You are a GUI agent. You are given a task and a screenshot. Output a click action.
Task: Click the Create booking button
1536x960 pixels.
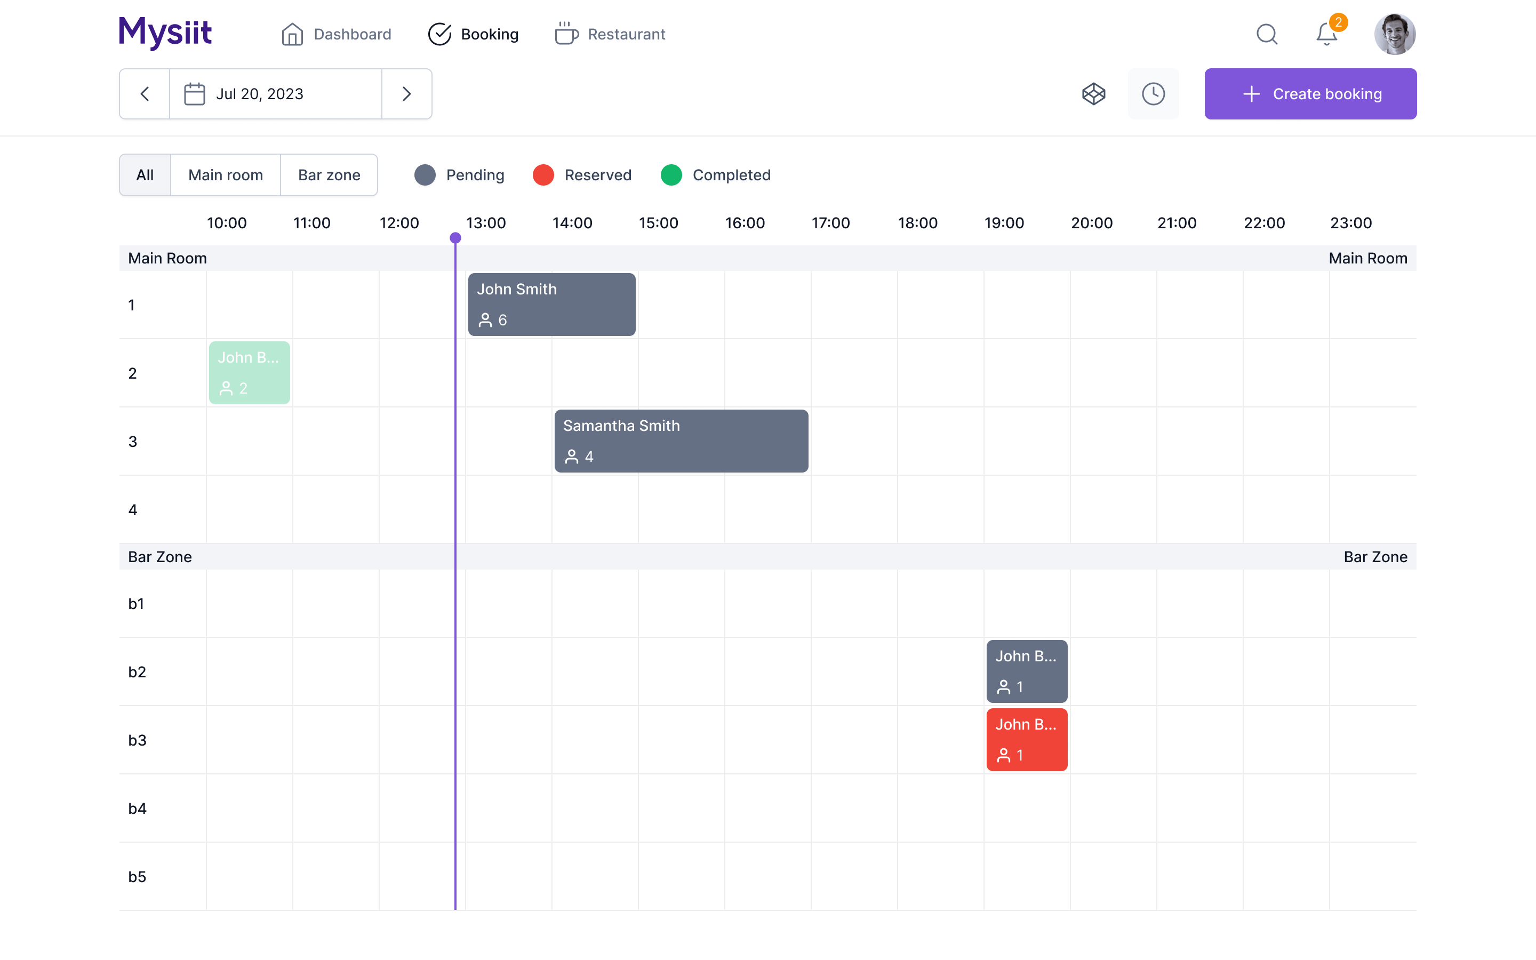point(1310,94)
